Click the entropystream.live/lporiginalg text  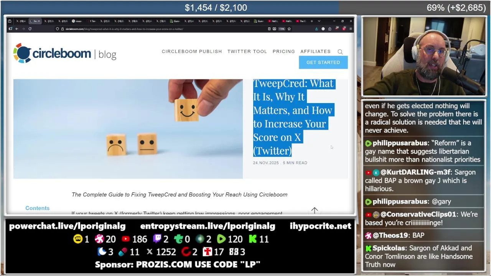(208, 226)
